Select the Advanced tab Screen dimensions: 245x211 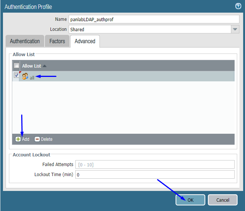(x=85, y=41)
